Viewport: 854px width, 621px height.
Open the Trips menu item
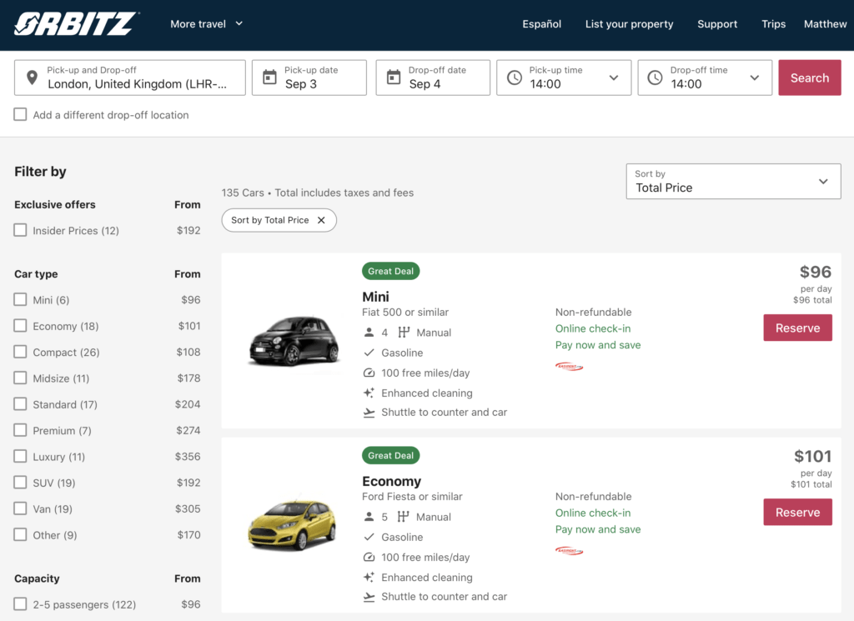[x=773, y=24]
